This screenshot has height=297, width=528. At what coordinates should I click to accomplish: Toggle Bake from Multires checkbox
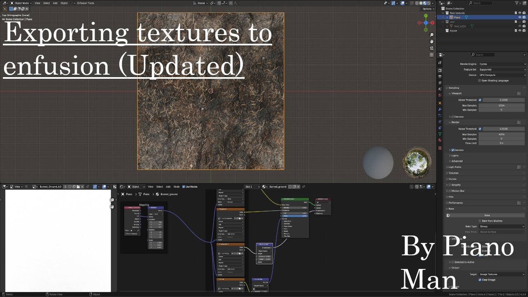(x=480, y=221)
